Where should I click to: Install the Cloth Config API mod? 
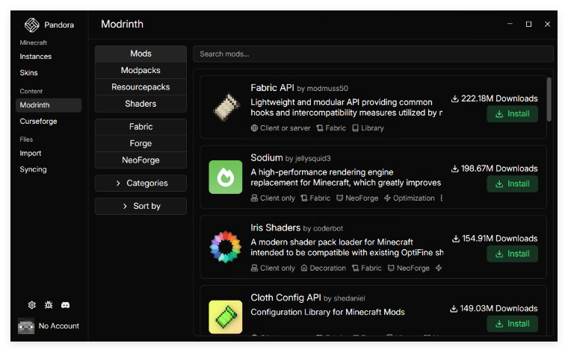coord(512,324)
